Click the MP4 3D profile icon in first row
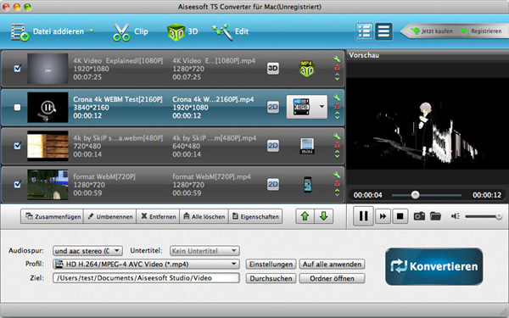 pyautogui.click(x=306, y=69)
